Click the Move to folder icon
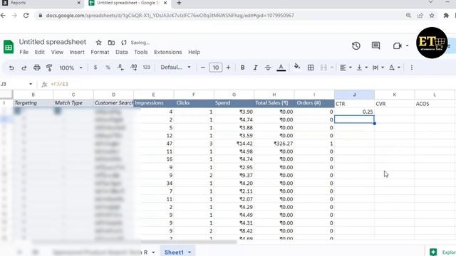Image resolution: width=456 pixels, height=256 pixels. (111, 43)
